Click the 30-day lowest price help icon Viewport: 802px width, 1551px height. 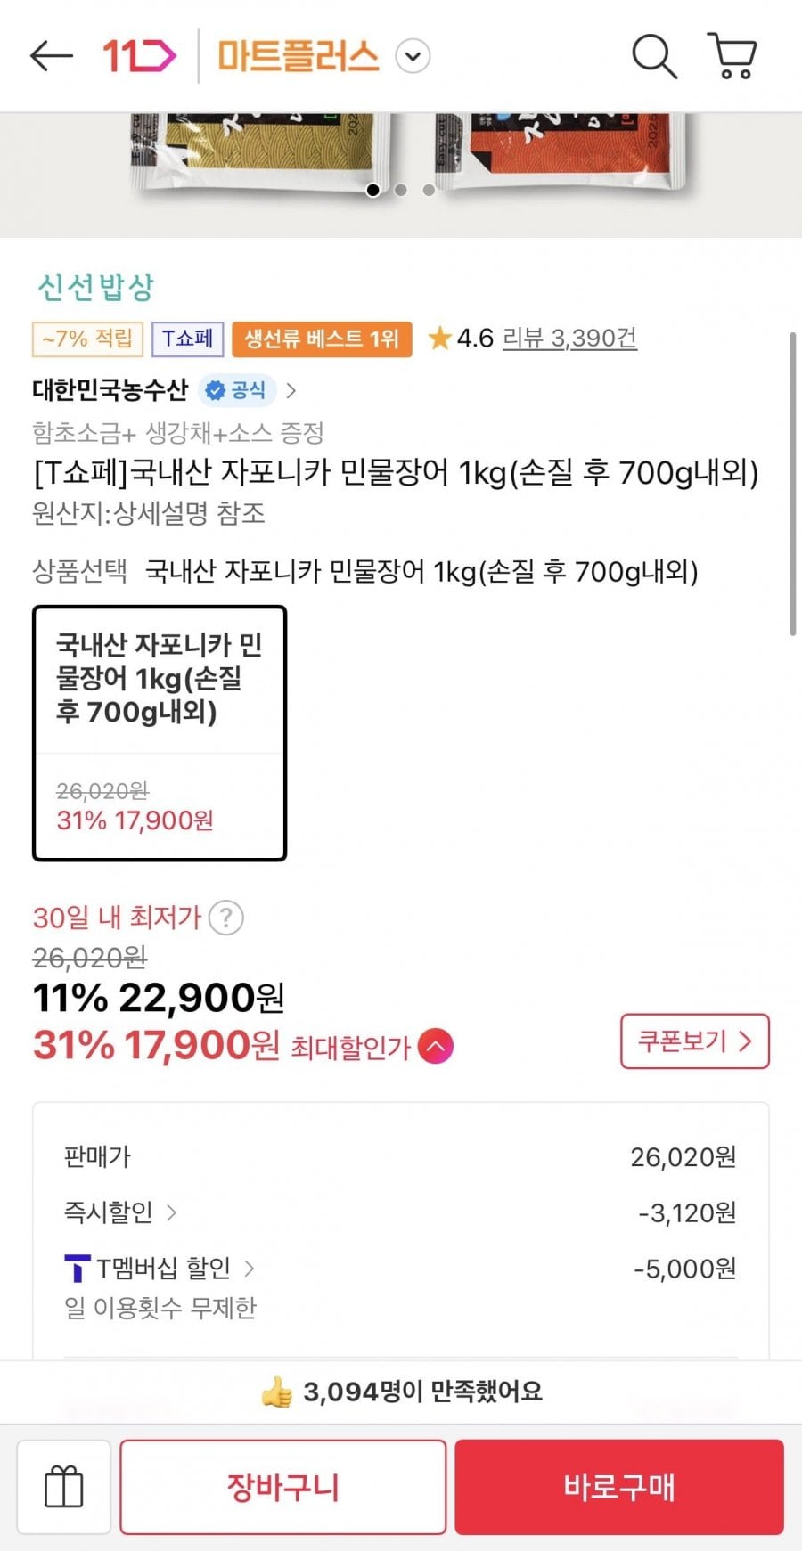pos(226,918)
